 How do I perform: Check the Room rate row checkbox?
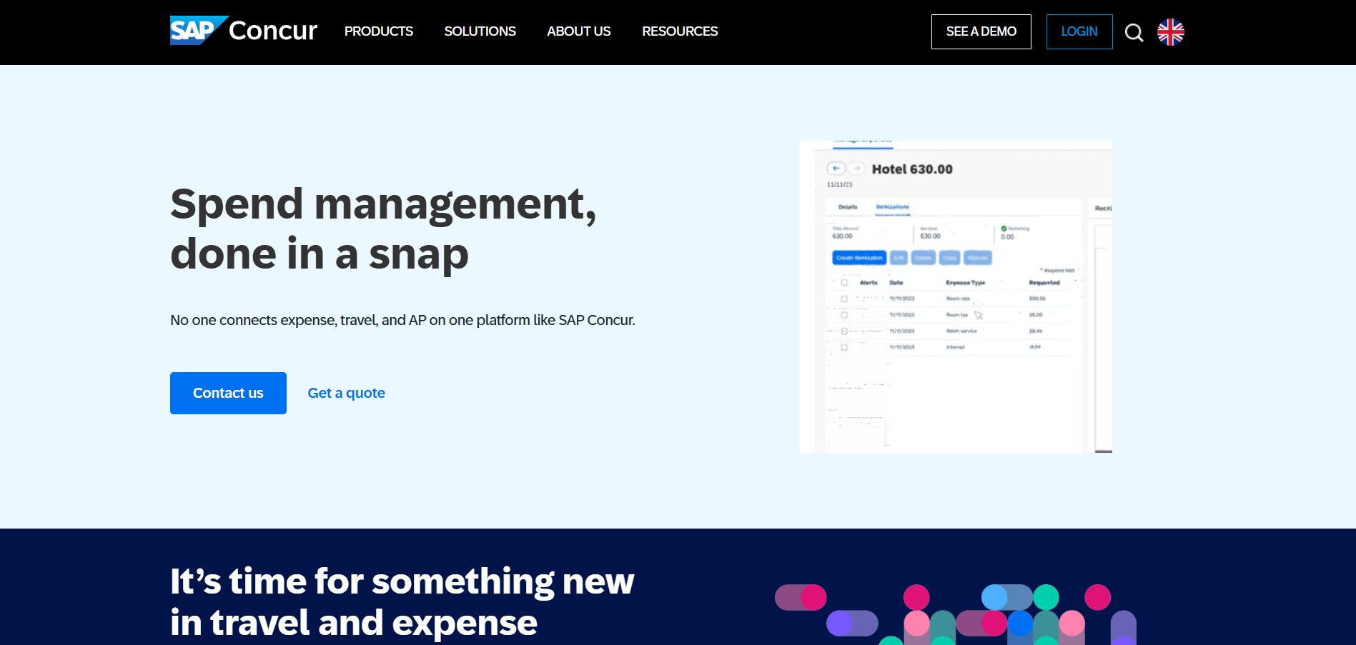pos(844,299)
